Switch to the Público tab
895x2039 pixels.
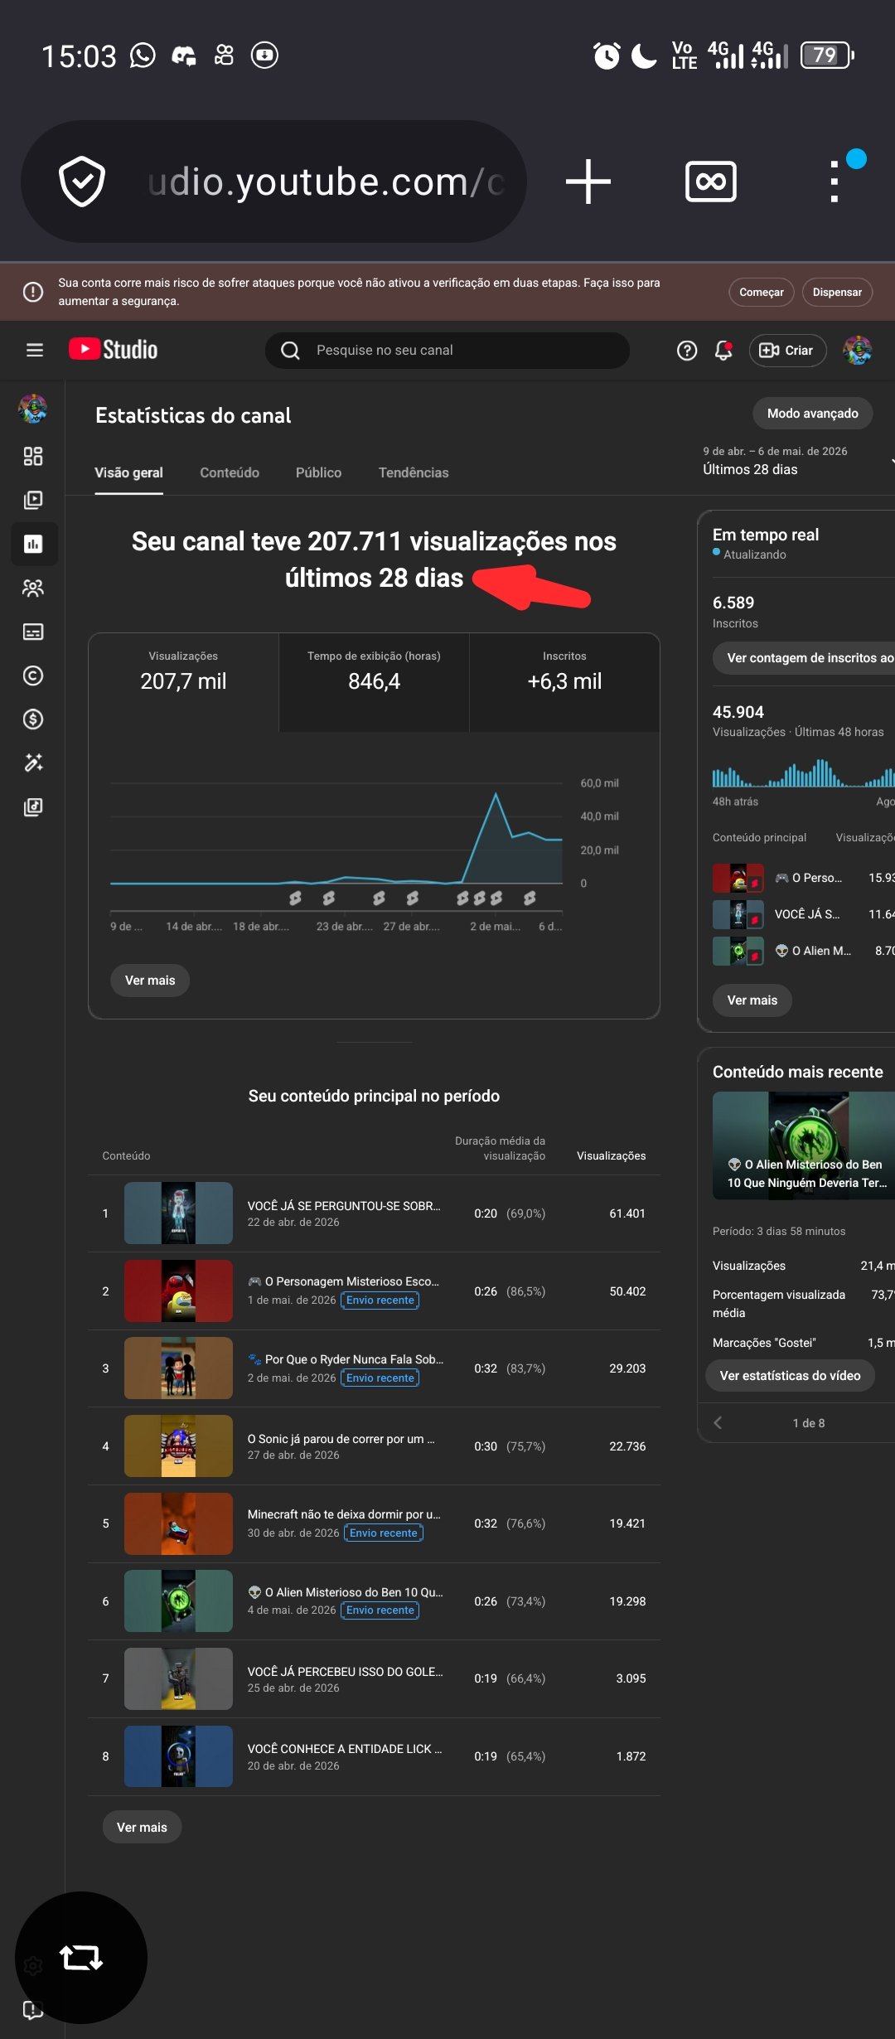(318, 472)
